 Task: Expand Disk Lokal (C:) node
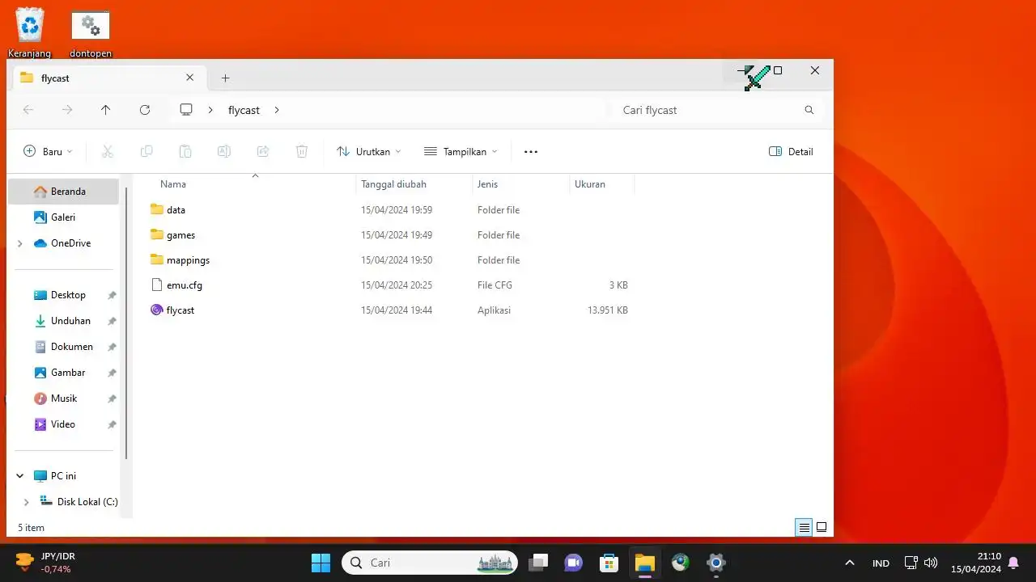tap(26, 502)
